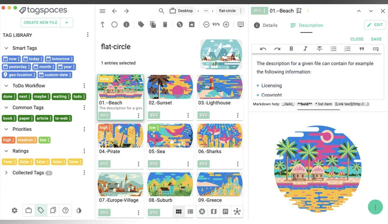Expand the Collected Tags group
Viewport: 388px width, 224px height.
[x=6, y=173]
